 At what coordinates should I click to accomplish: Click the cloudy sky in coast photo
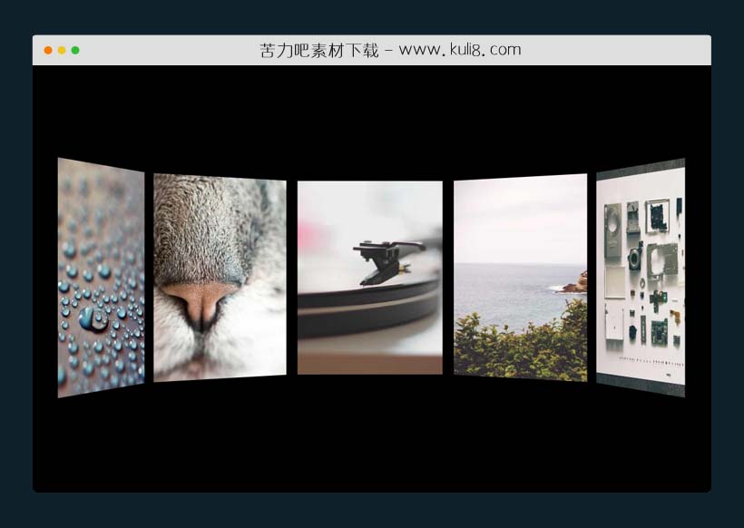tap(520, 218)
